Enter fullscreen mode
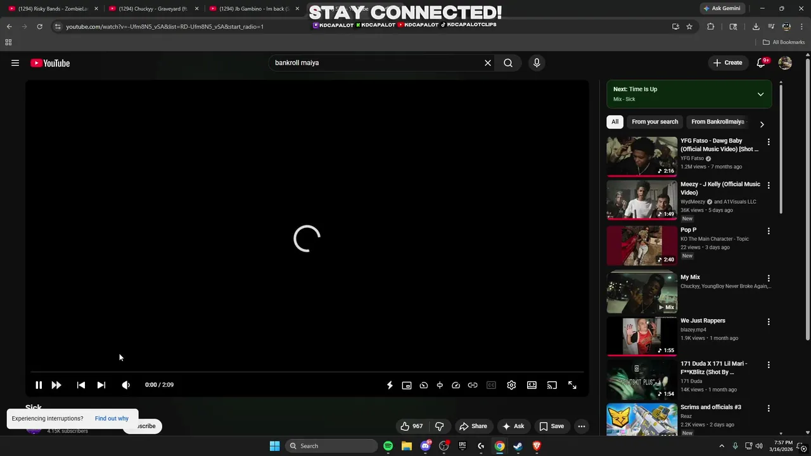Screen dimensions: 811x456 [572, 385]
